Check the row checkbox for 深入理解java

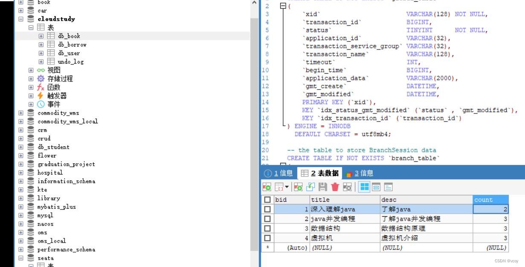267,209
